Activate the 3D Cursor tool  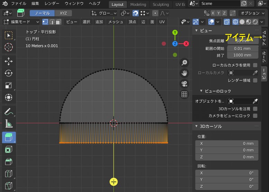pos(9,47)
